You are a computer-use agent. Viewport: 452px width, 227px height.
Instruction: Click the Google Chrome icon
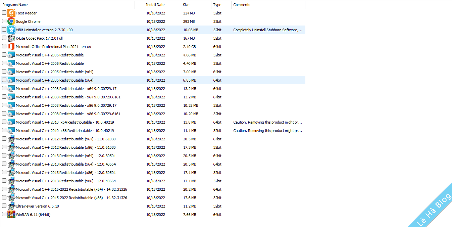[11, 21]
